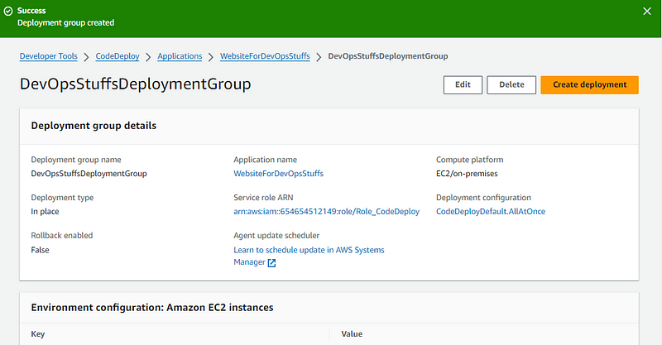
Task: Open CodeDeploy breadcrumb link
Action: pyautogui.click(x=118, y=56)
